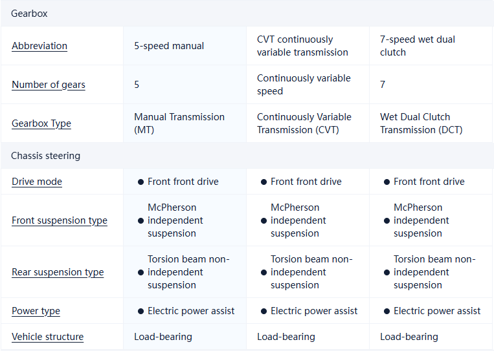Click the gear count value 5
Image resolution: width=494 pixels, height=351 pixels.
[137, 85]
